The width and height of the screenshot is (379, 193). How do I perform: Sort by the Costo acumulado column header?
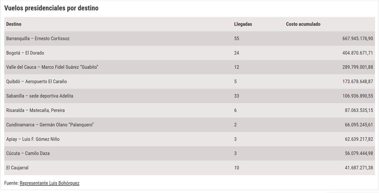303,24
